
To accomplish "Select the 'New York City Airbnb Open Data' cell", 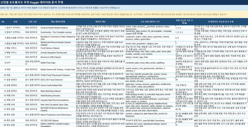I will pyautogui.click(x=54, y=105).
